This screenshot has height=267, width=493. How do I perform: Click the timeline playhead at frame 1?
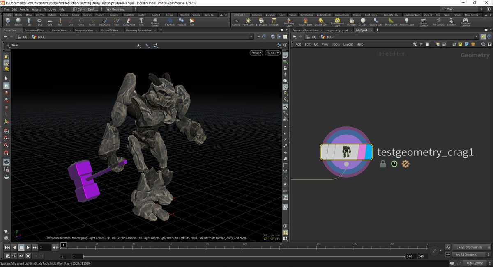[63, 246]
